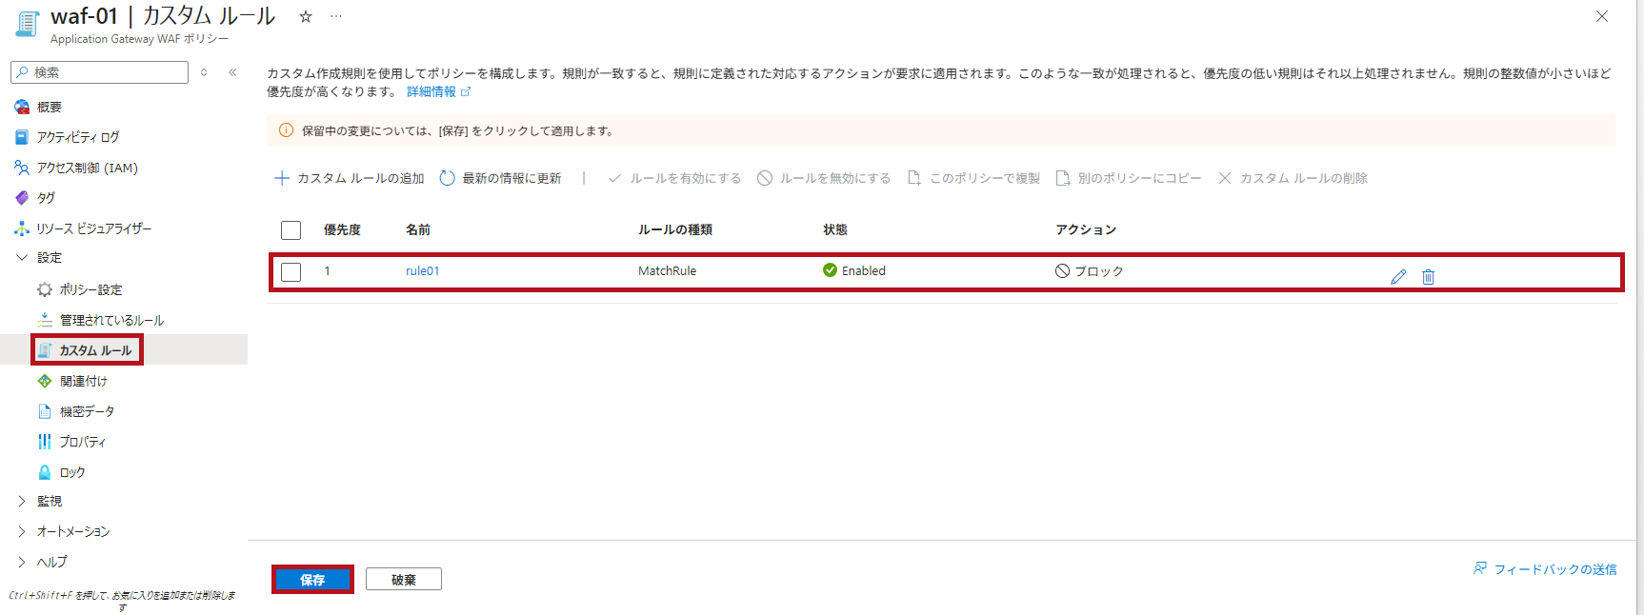Click 最新の情報に更新 refresh button
Viewport: 1644px width, 615px height.
(x=500, y=178)
